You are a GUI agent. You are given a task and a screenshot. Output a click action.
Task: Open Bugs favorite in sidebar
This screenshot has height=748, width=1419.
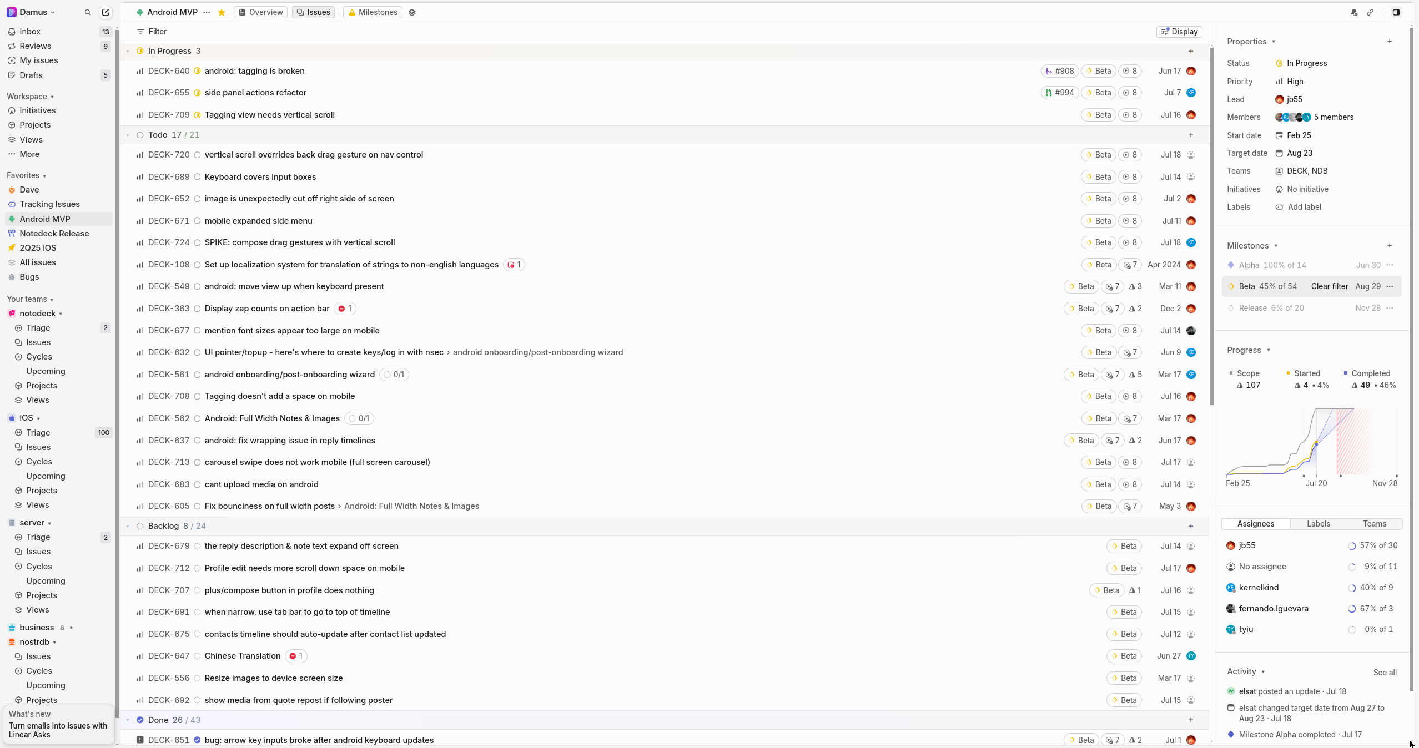(x=58, y=277)
